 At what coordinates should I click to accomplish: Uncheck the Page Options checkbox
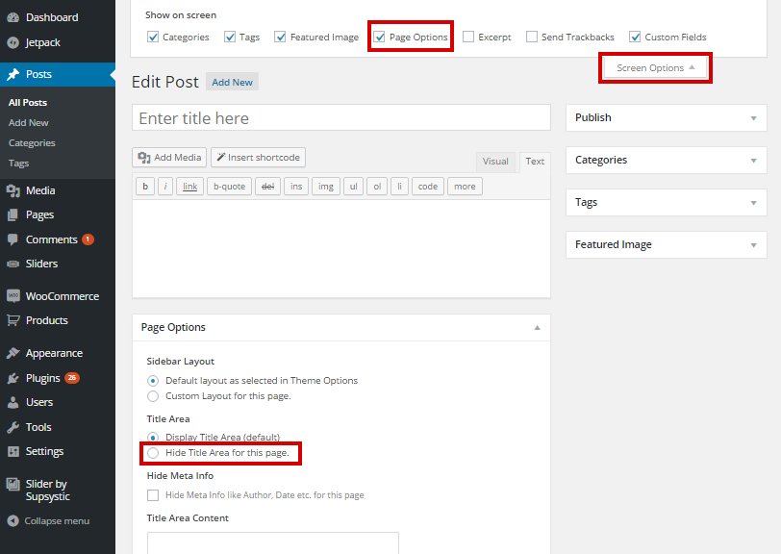click(380, 38)
